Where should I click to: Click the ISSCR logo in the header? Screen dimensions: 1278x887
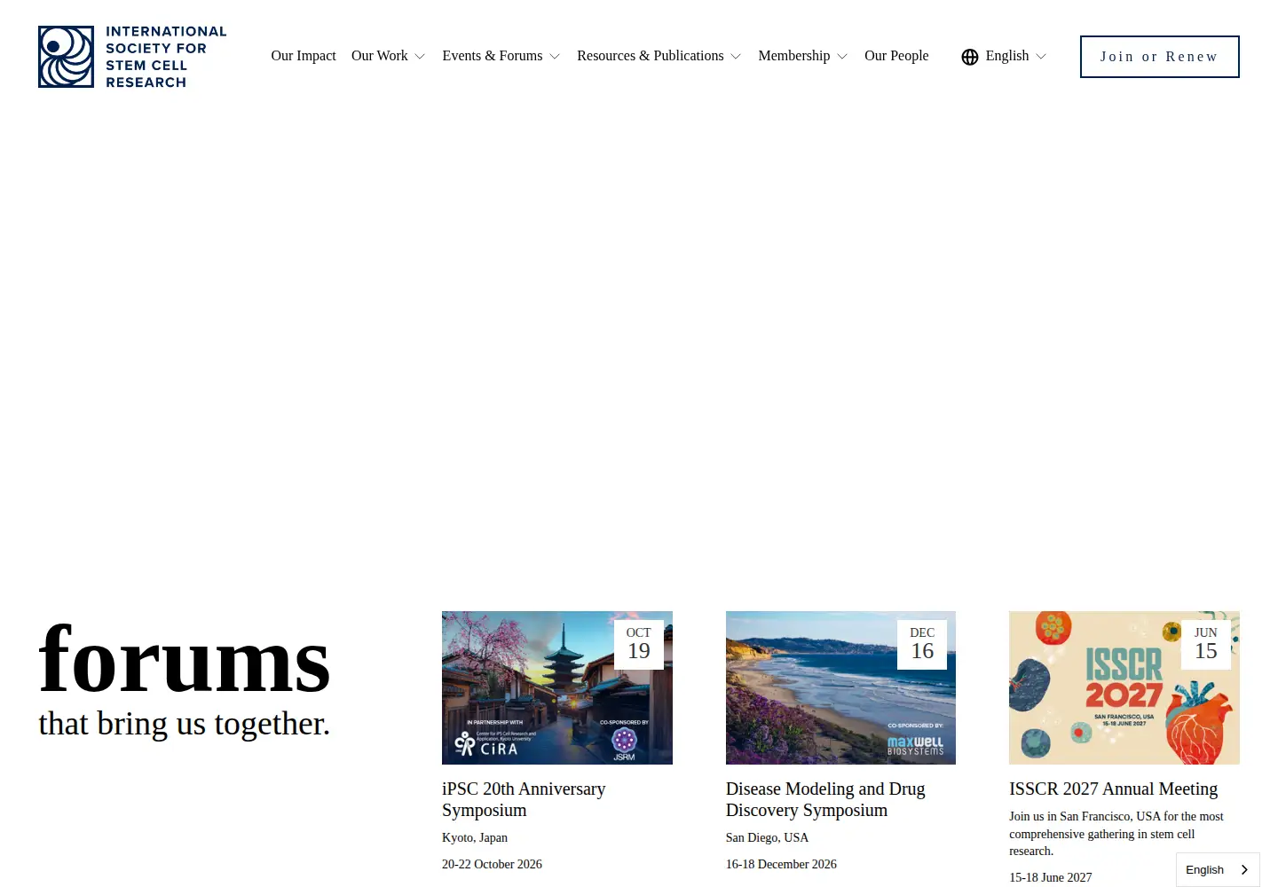click(132, 57)
